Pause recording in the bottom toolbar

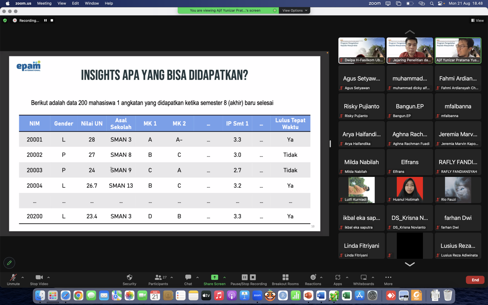(x=245, y=277)
